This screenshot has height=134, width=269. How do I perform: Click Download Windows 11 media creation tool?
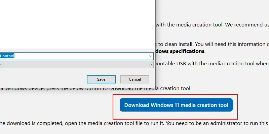tap(176, 105)
